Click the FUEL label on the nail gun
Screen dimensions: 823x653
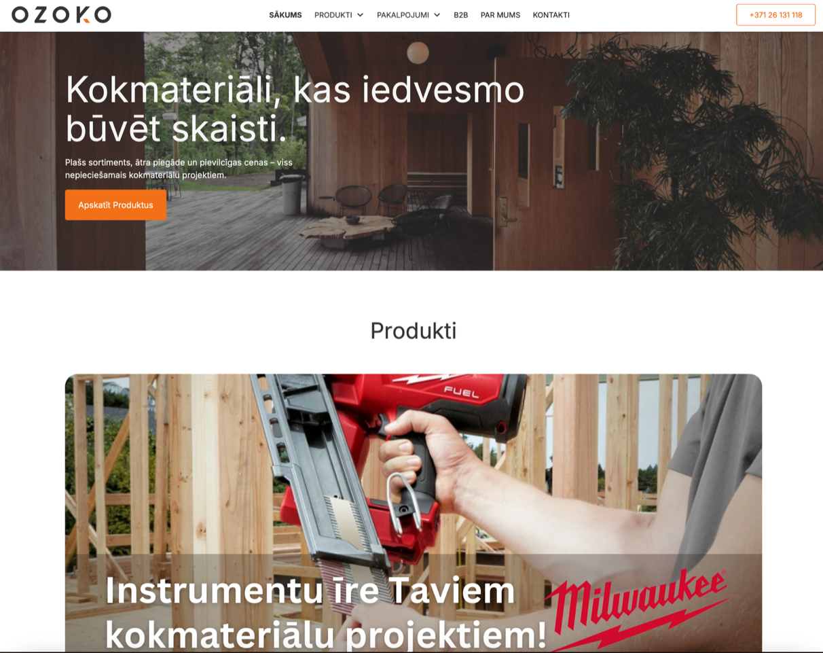click(462, 392)
